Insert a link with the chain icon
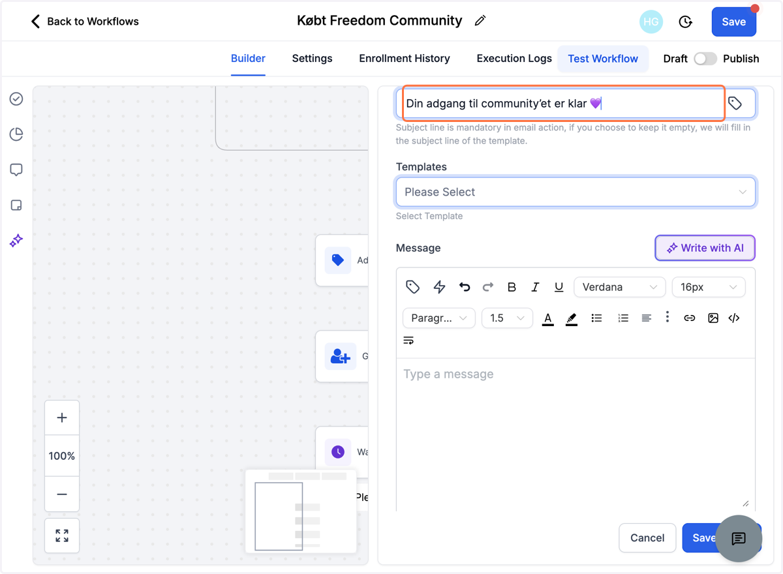783x574 pixels. 689,318
